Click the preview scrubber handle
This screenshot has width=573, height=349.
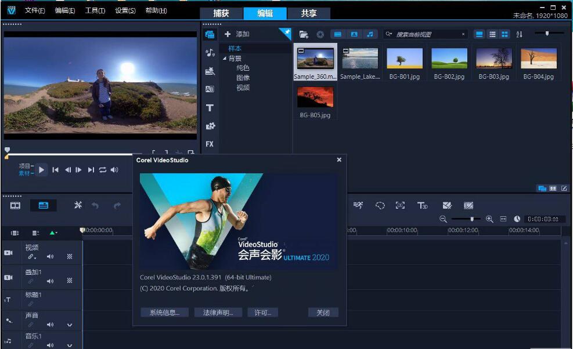coord(7,150)
